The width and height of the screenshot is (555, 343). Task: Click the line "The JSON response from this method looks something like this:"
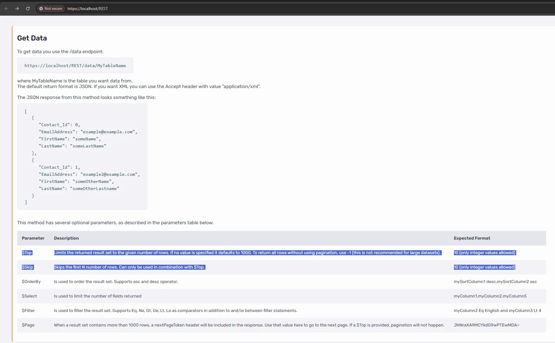(x=86, y=97)
